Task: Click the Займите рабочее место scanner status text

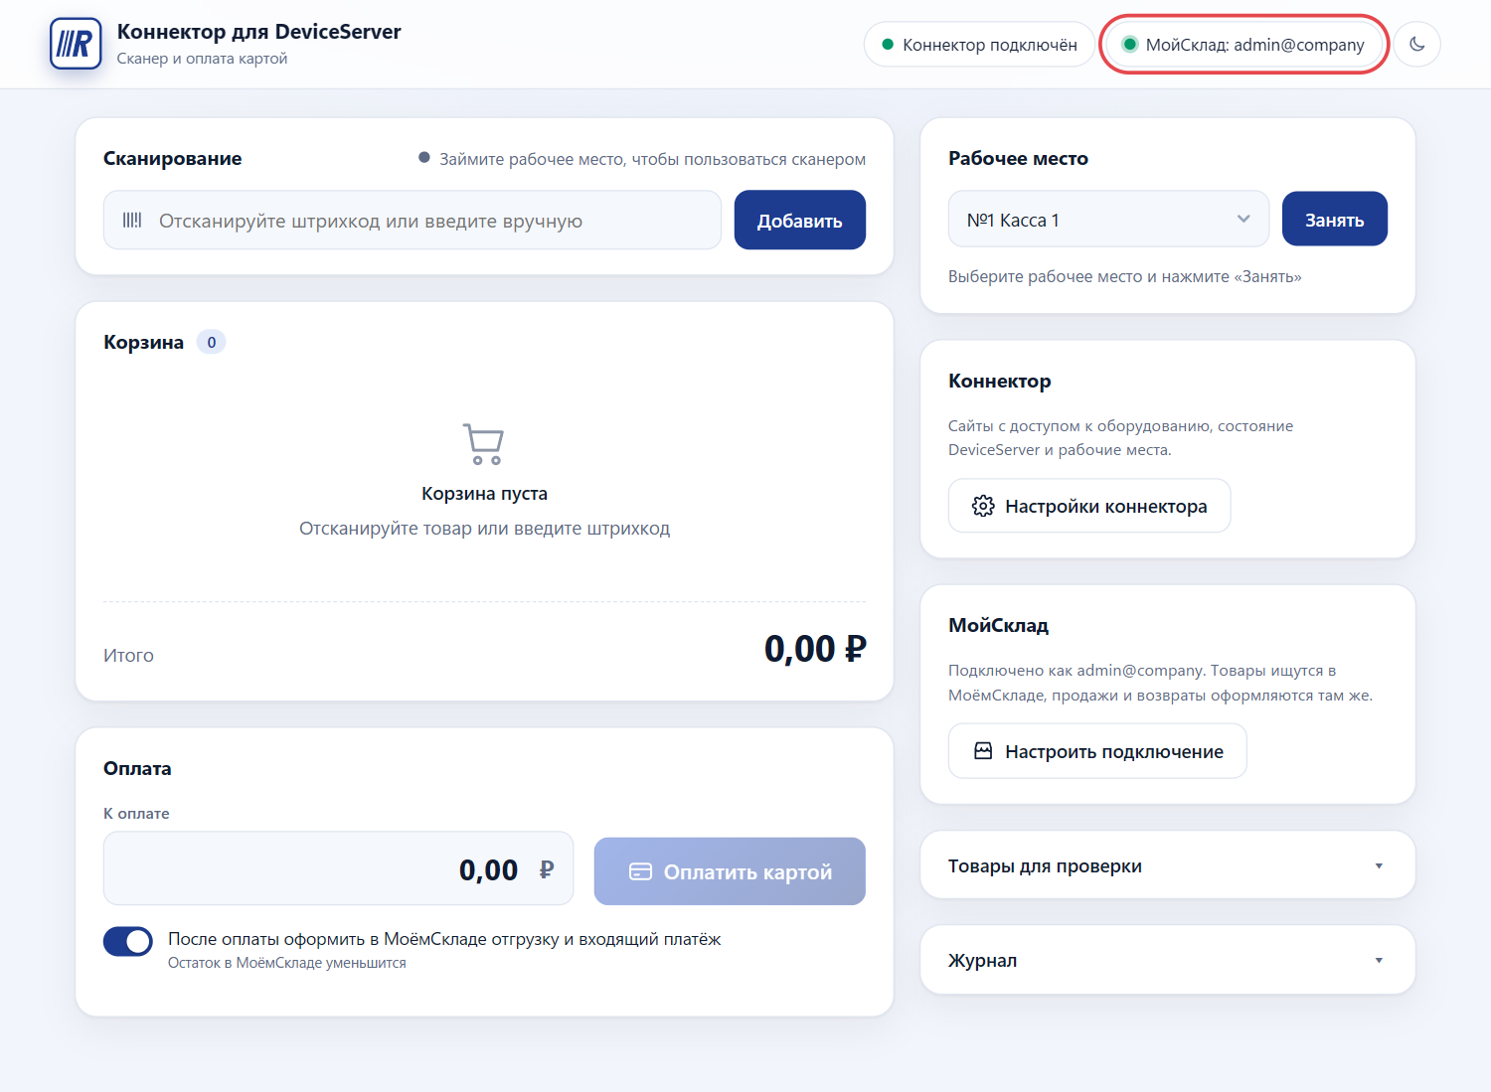Action: point(652,159)
